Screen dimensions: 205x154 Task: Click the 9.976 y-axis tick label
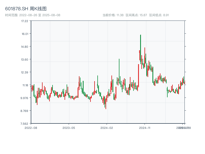(x=25, y=98)
